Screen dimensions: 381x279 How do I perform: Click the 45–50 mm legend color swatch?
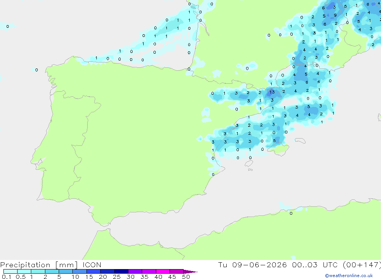click(x=177, y=271)
